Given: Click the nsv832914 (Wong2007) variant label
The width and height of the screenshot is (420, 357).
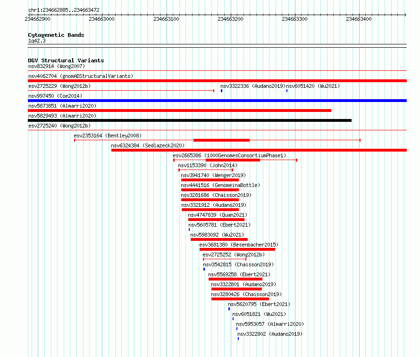Looking at the screenshot, I should (57, 66).
